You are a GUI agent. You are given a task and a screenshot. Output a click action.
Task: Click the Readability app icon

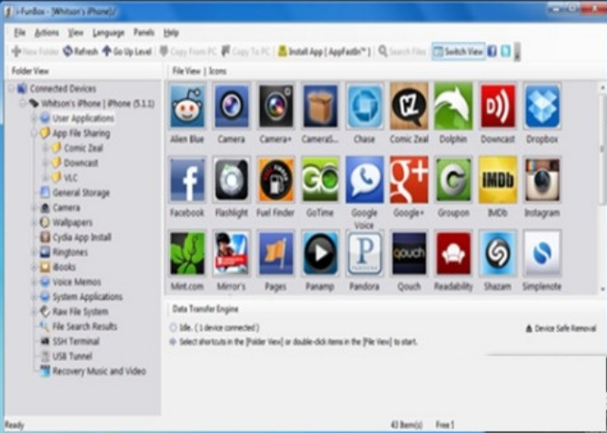(453, 253)
